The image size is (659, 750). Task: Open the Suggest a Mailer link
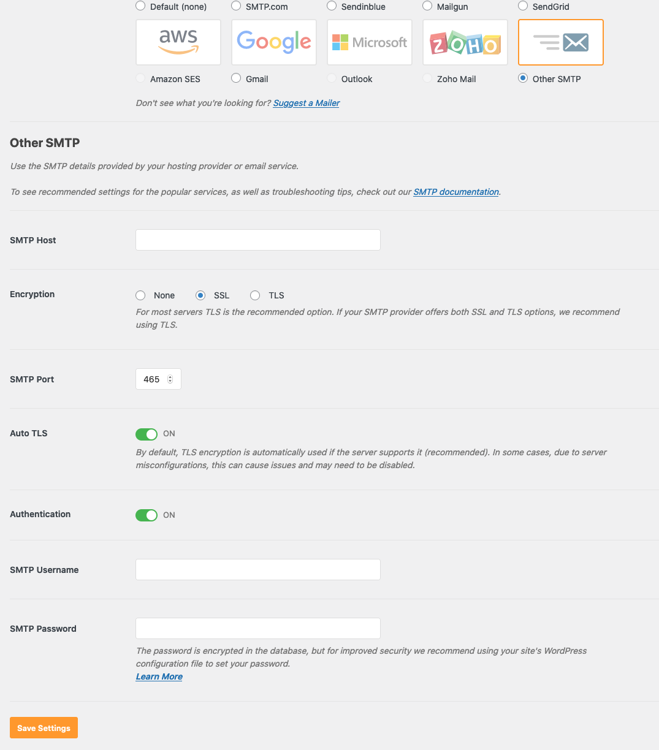pyautogui.click(x=306, y=103)
